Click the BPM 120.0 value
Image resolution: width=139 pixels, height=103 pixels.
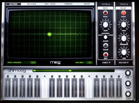tap(81, 62)
